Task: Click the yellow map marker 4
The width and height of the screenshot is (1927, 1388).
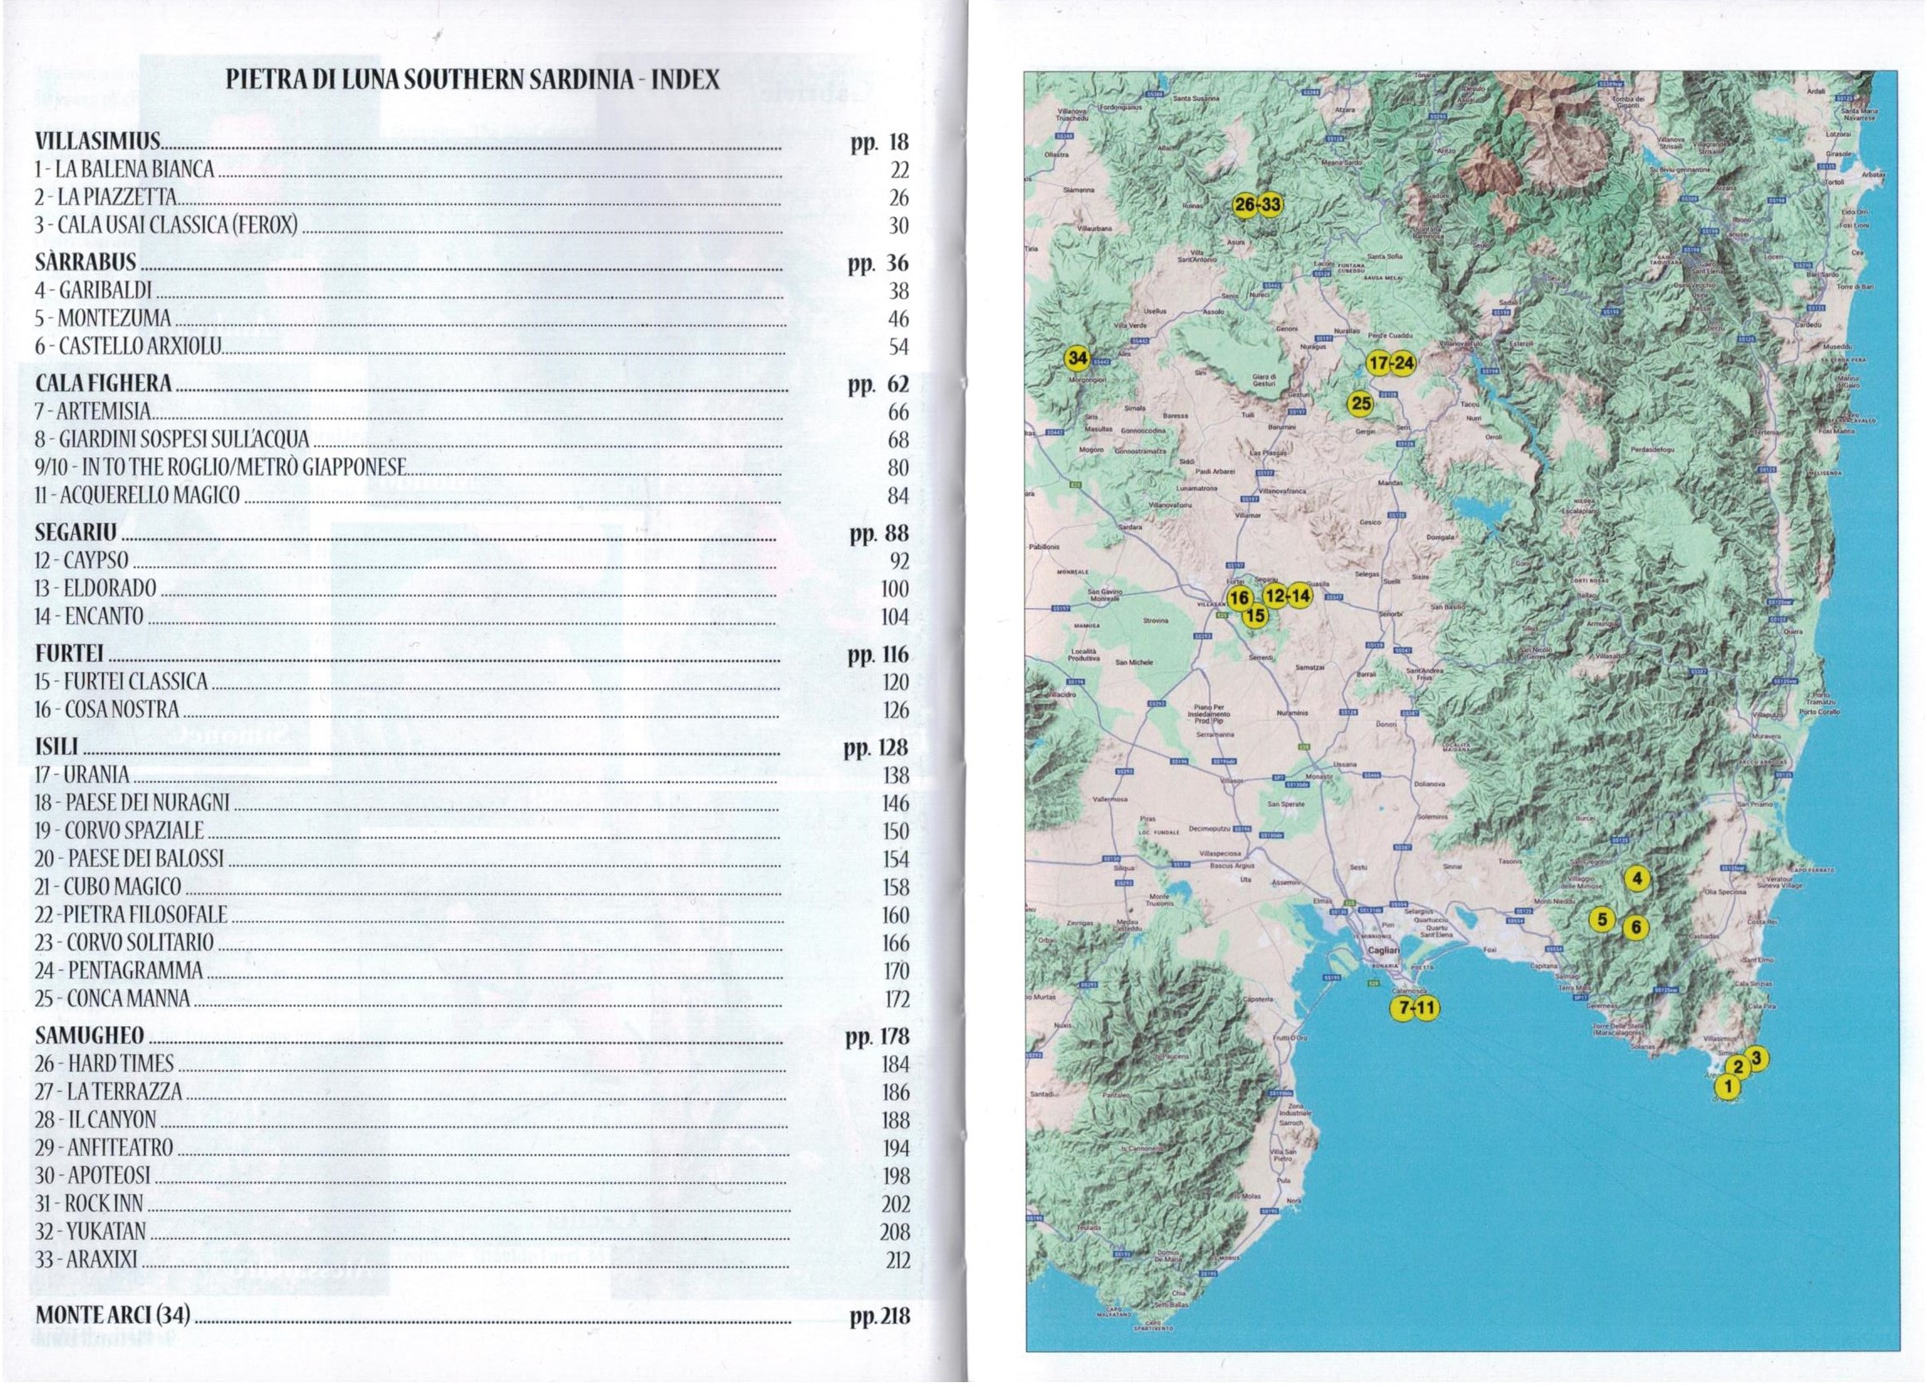Action: coord(1637,879)
